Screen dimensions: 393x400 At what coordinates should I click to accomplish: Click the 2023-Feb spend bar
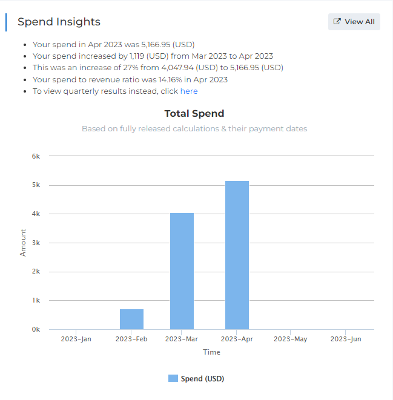(131, 319)
